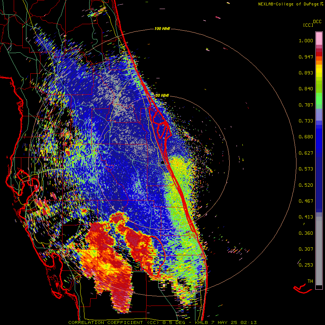The height and width of the screenshot is (325, 325).
Task: Select the 0.893 scale value
Action: (306, 73)
